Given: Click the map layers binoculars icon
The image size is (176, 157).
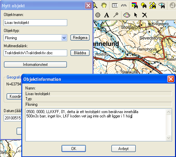Looking at the screenshot, I should (135, 5).
